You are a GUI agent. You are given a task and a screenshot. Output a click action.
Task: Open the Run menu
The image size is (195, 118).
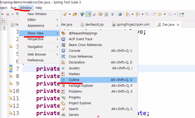click(x=14, y=8)
